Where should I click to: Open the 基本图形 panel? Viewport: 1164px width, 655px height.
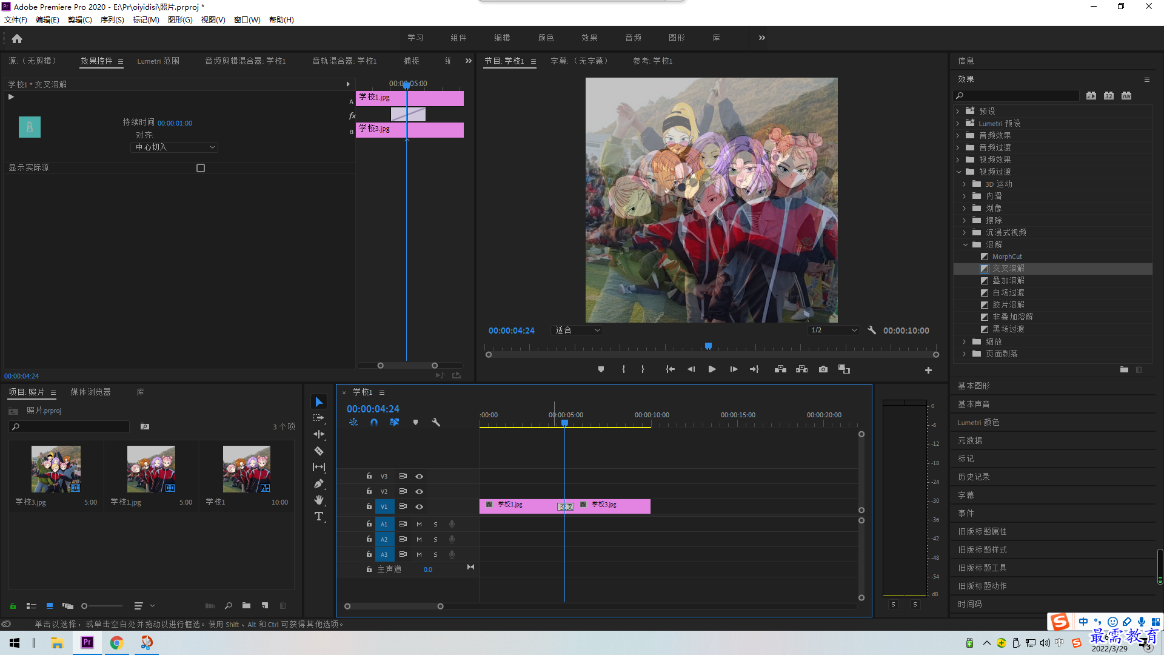[974, 386]
